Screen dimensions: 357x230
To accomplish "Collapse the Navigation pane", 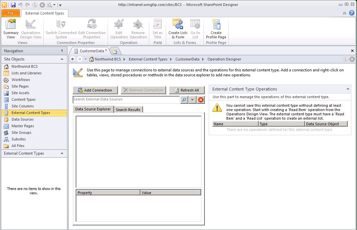I will [x=62, y=51].
